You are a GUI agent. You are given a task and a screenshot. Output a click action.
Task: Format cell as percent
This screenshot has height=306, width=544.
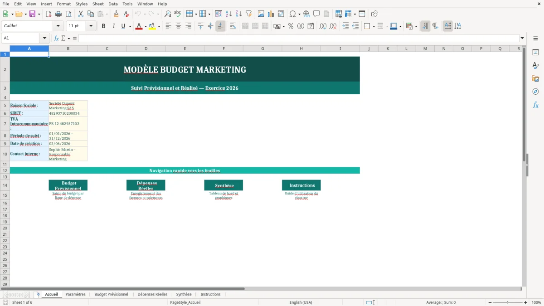pos(291,26)
